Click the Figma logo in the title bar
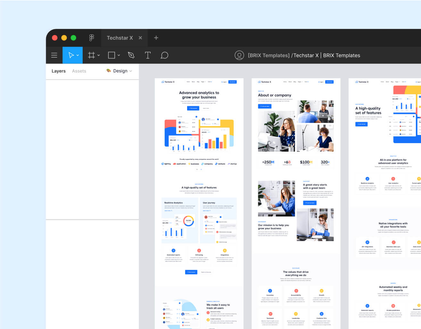The height and width of the screenshot is (329, 421). 92,38
